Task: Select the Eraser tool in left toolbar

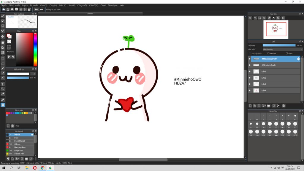Action: click(x=3, y=21)
